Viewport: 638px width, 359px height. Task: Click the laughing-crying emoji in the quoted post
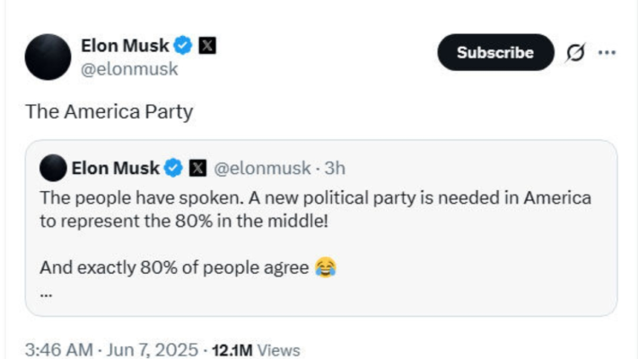[326, 267]
